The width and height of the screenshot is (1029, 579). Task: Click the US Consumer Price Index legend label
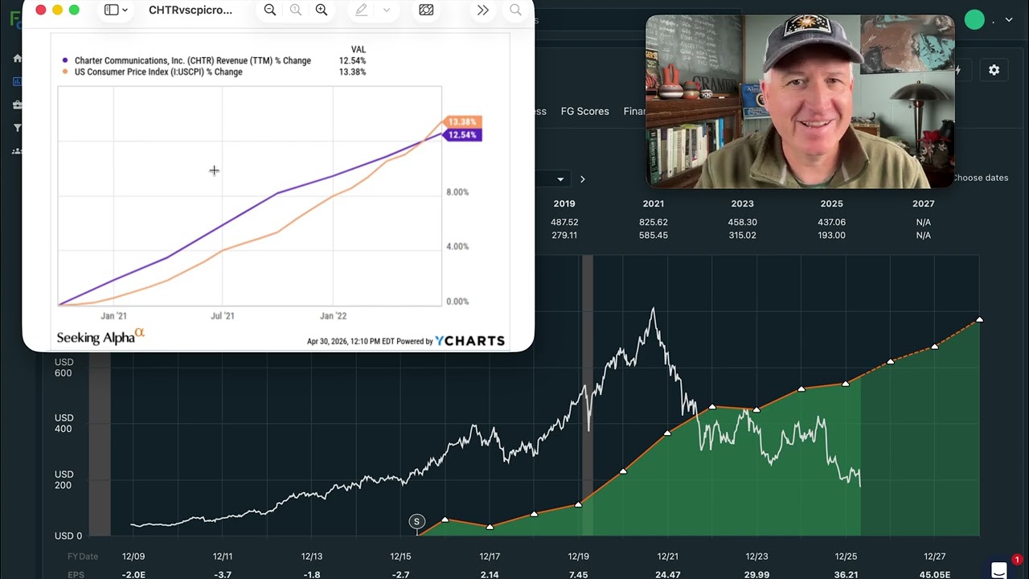click(158, 72)
